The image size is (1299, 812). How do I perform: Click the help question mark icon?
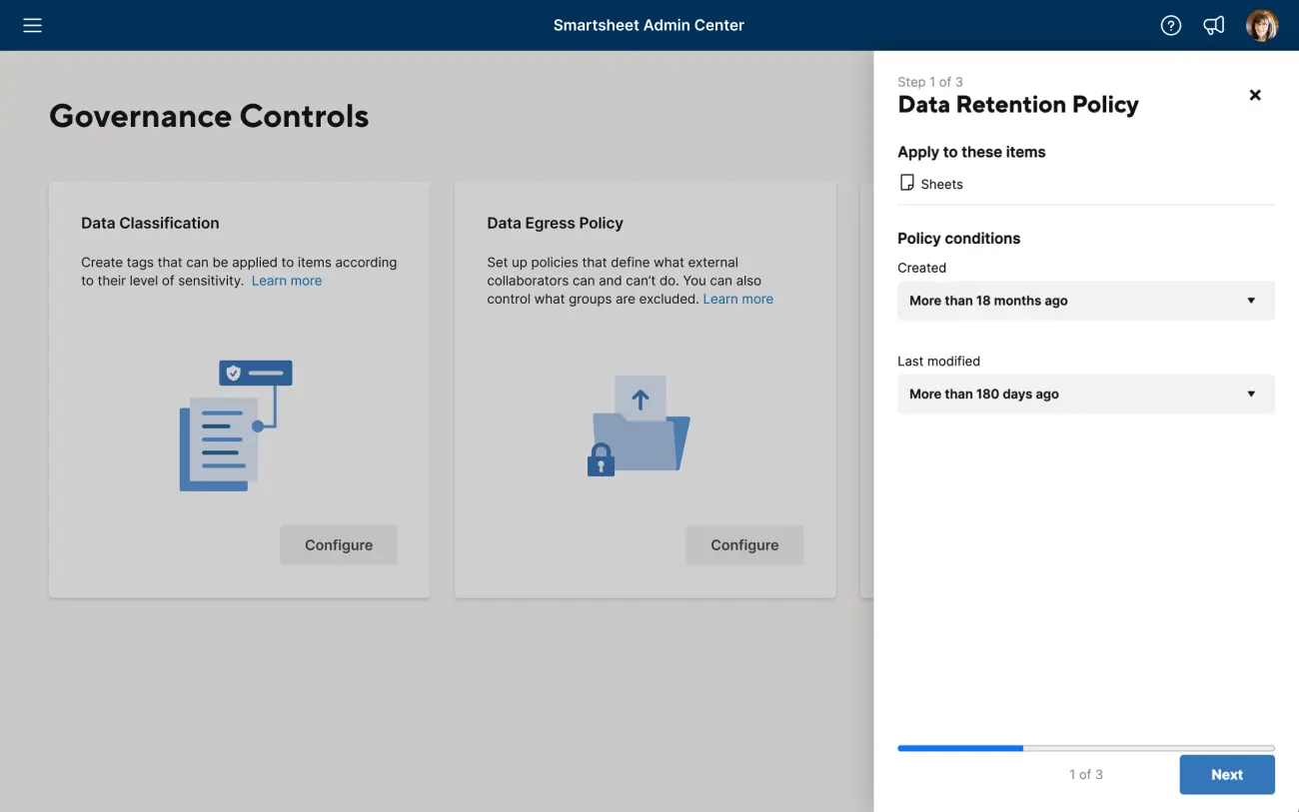1170,25
